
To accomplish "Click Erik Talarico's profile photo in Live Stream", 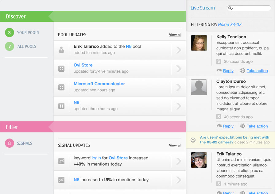I will click(x=199, y=160).
